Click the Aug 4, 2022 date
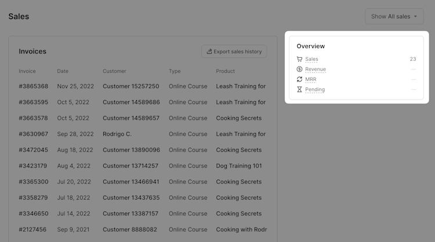This screenshot has width=435, height=242. 74,166
